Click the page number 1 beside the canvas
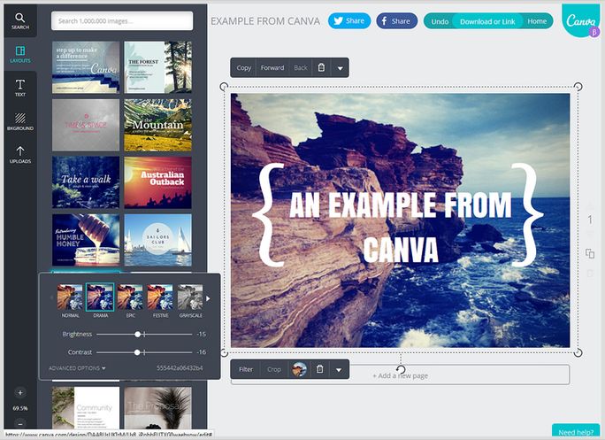This screenshot has height=440, width=605. point(590,220)
